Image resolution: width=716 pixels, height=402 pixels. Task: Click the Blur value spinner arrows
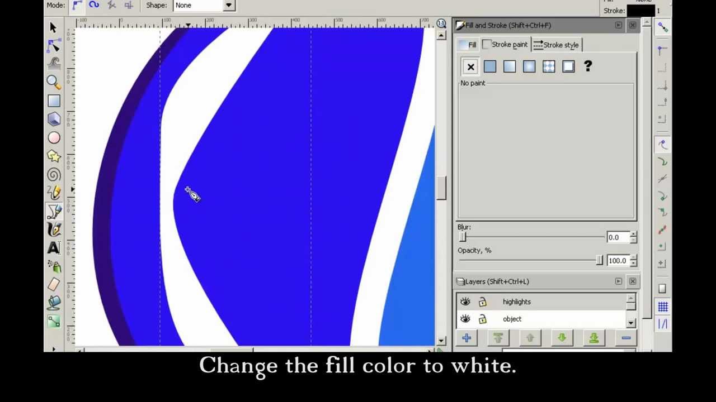click(633, 237)
